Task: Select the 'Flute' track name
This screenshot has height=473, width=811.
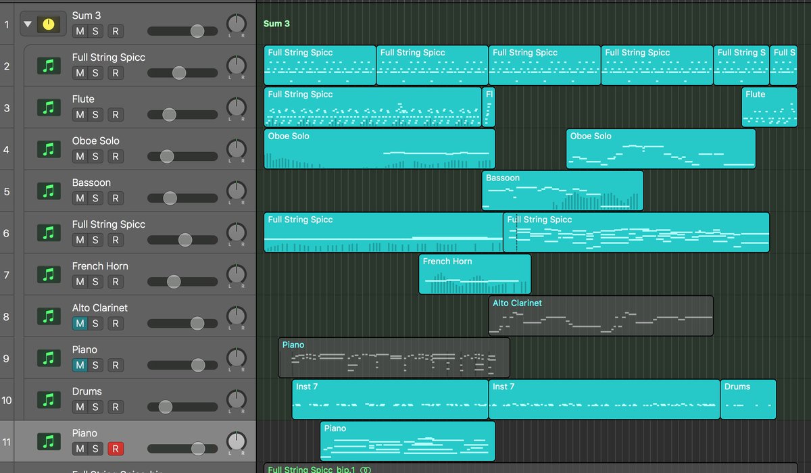Action: (x=83, y=99)
